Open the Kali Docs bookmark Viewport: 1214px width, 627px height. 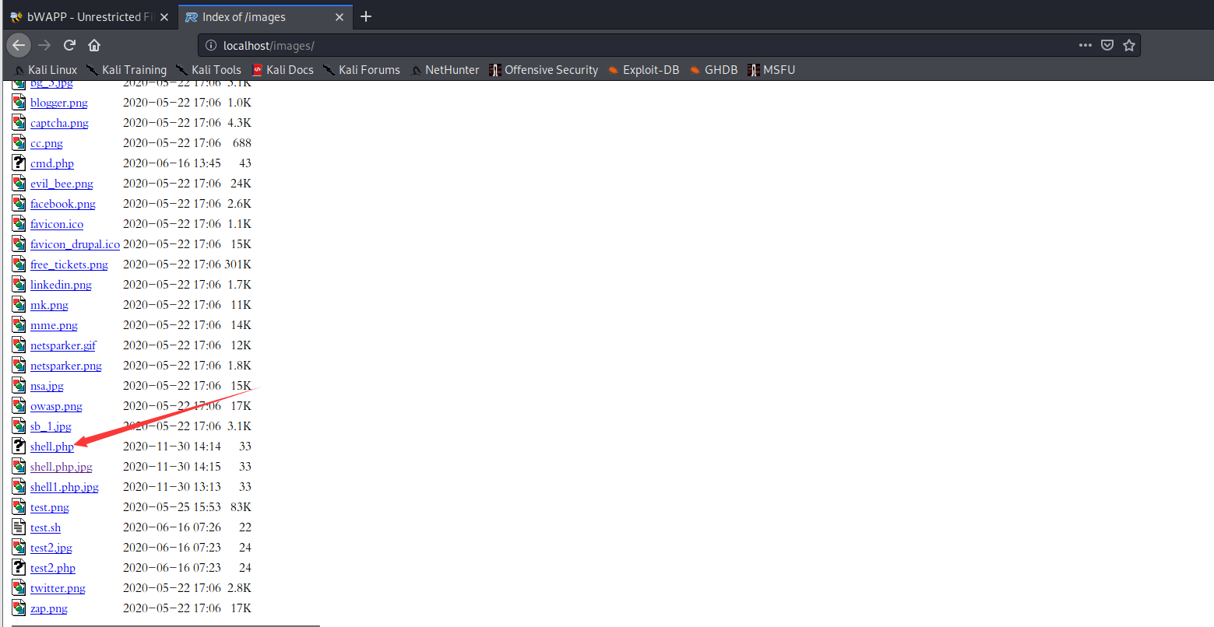(283, 70)
